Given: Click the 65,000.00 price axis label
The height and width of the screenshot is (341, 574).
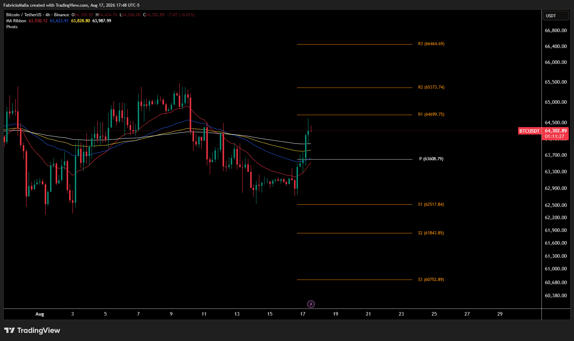Looking at the screenshot, I should [556, 102].
